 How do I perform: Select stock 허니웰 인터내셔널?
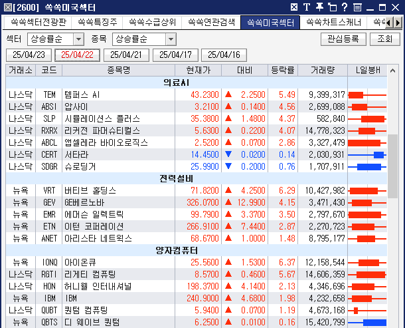pos(98,286)
